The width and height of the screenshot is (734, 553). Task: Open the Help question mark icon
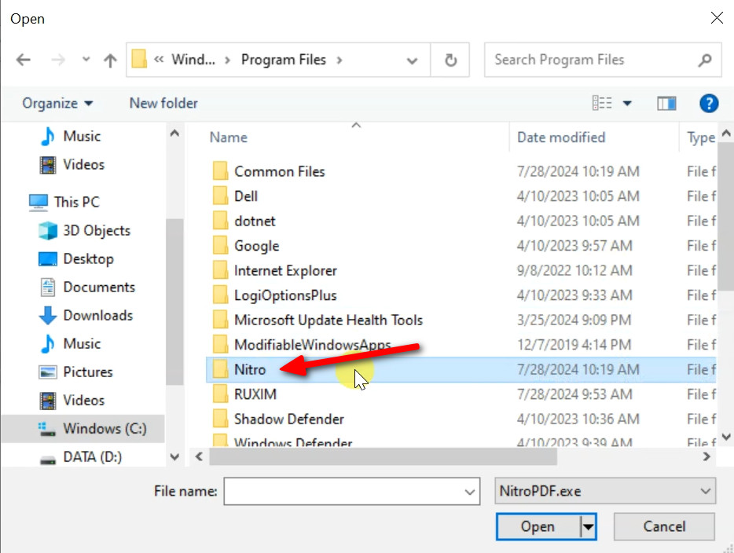click(x=708, y=103)
